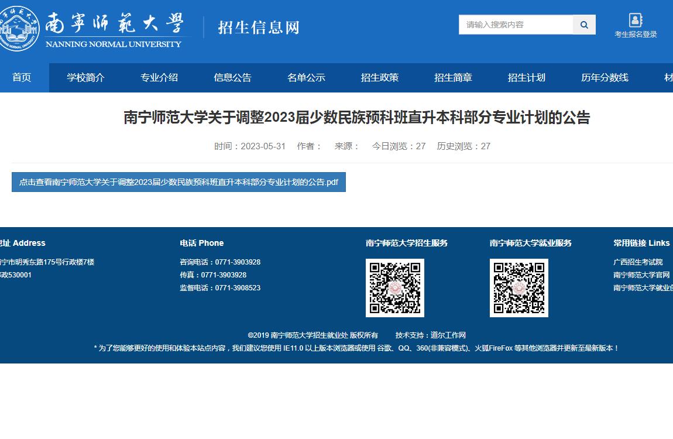Viewport: 673px width, 439px height.
Task: Select 信息公告 in the navigation bar
Action: click(233, 78)
